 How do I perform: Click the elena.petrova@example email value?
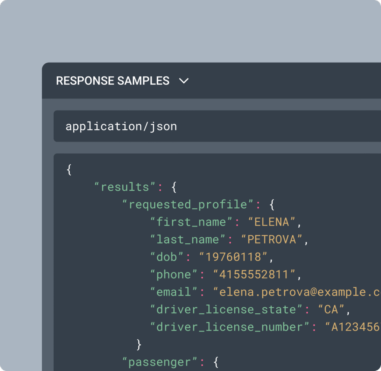pyautogui.click(x=297, y=292)
